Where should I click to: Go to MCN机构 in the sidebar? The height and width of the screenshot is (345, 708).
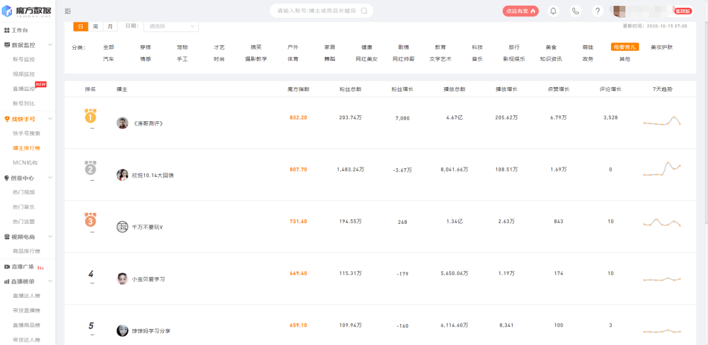coord(25,162)
